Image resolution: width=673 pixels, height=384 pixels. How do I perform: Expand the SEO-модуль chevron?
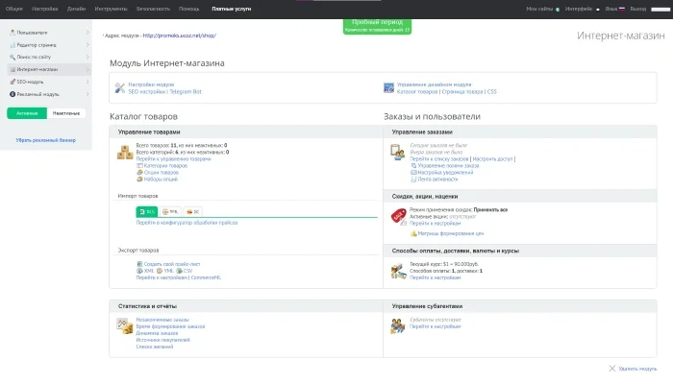click(87, 82)
